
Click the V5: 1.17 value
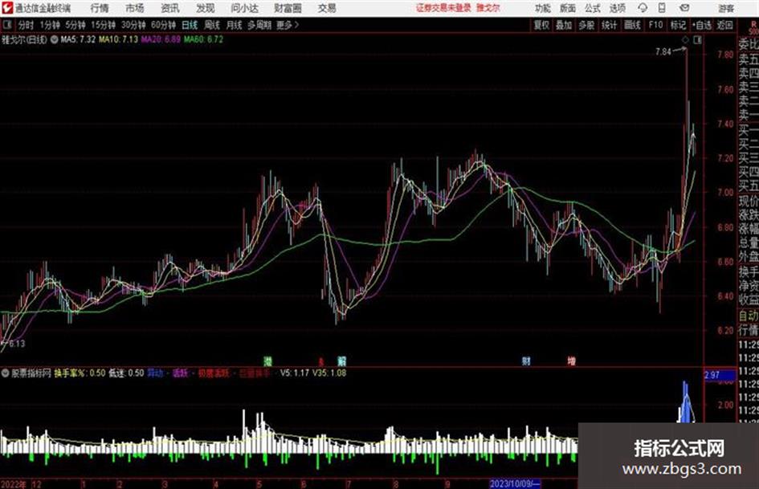(x=294, y=373)
